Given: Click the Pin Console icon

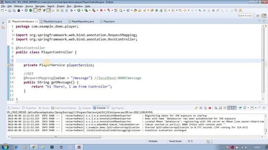Looking at the screenshot, I should pos(240,108).
